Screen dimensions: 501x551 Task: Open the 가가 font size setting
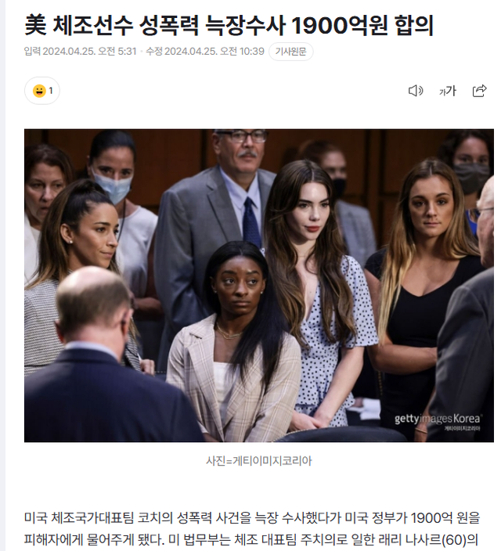pos(448,91)
